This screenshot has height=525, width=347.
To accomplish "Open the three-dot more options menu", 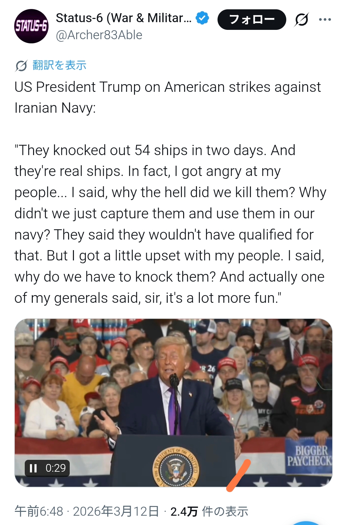I will pyautogui.click(x=325, y=20).
